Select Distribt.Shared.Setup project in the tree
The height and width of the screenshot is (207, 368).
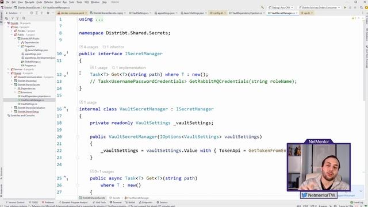(x=26, y=112)
